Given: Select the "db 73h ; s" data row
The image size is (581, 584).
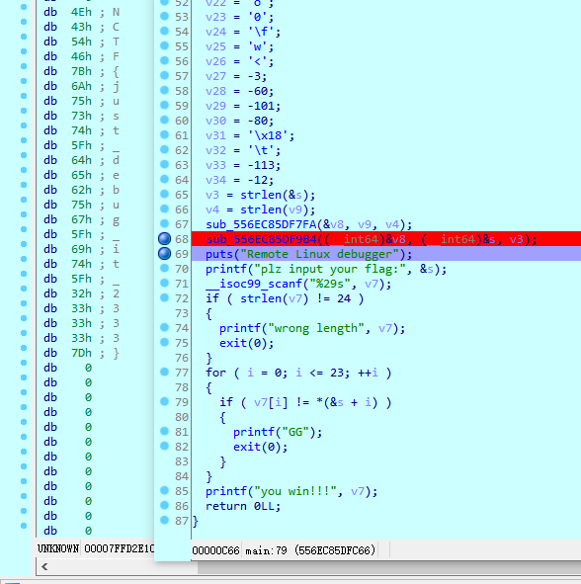Looking at the screenshot, I should [x=82, y=116].
